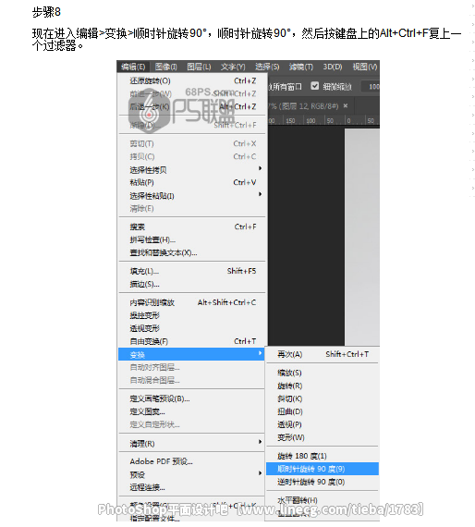Image resolution: width=475 pixels, height=527 pixels.
Task: Open 定义画笔预设(B)... entry
Action: coord(192,398)
